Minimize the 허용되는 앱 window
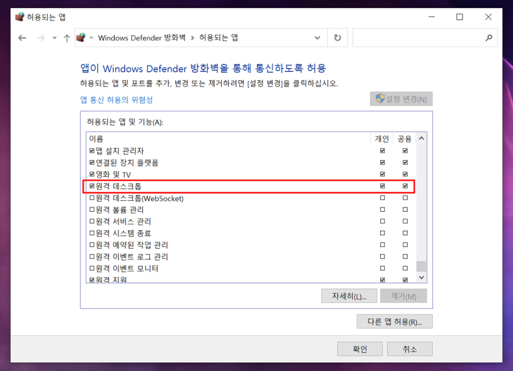The height and width of the screenshot is (371, 513). point(432,16)
